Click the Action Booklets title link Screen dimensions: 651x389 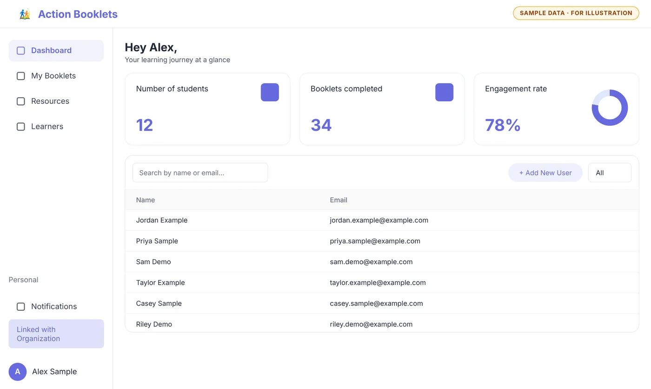click(78, 14)
